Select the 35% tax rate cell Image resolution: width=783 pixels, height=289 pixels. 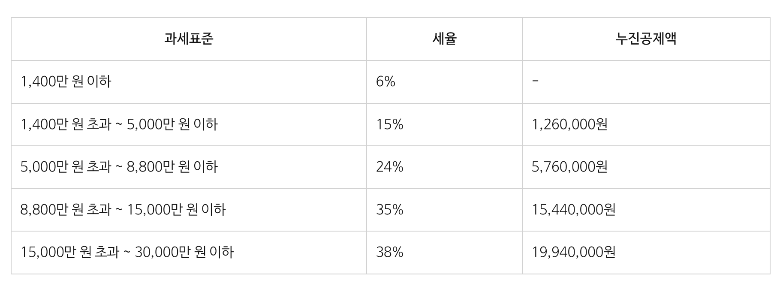389,210
